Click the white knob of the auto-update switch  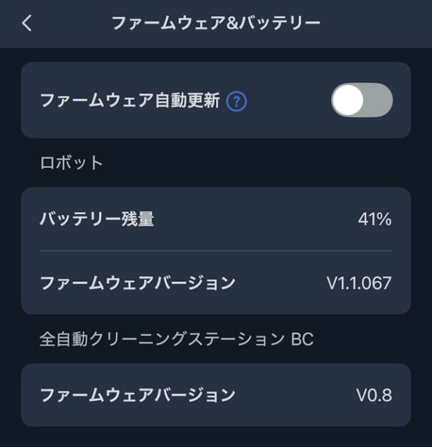(348, 100)
